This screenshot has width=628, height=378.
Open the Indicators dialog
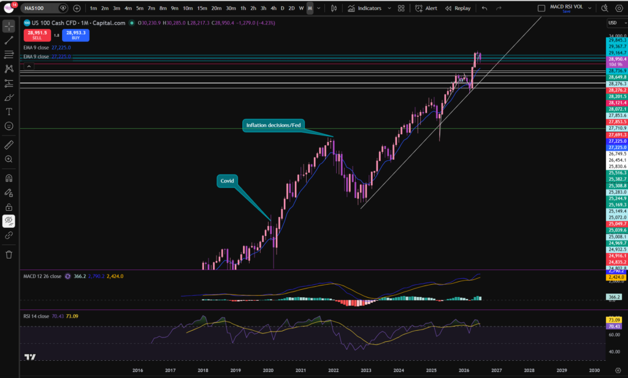click(364, 8)
